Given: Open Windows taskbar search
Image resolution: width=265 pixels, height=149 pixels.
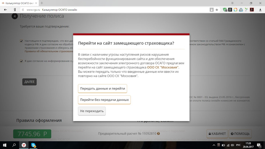Looking at the screenshot, I should click(x=14, y=145).
